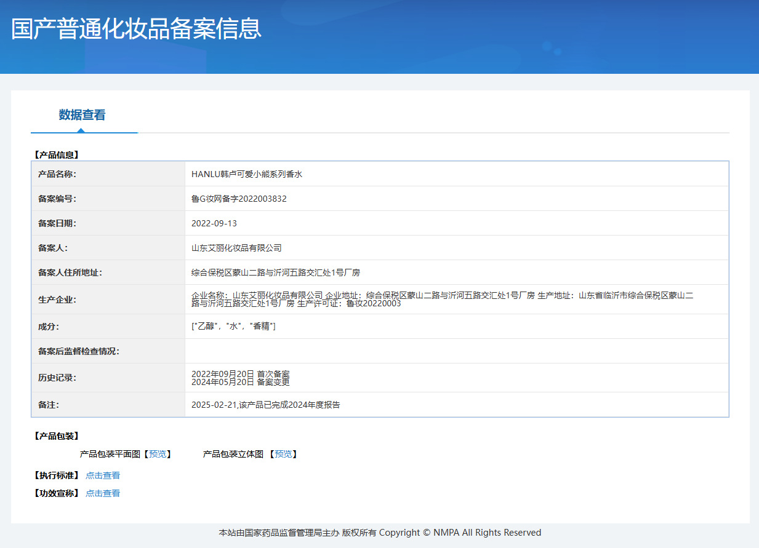Viewport: 759px width, 548px height.
Task: Click the 备案人: row label
Action: tap(53, 248)
